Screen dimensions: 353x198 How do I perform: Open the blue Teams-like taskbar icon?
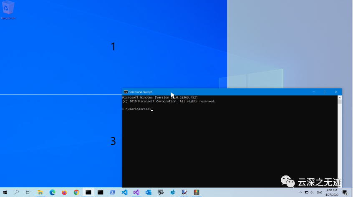click(x=173, y=193)
